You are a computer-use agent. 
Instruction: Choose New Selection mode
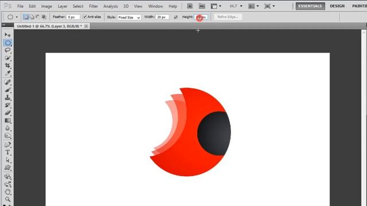click(26, 17)
